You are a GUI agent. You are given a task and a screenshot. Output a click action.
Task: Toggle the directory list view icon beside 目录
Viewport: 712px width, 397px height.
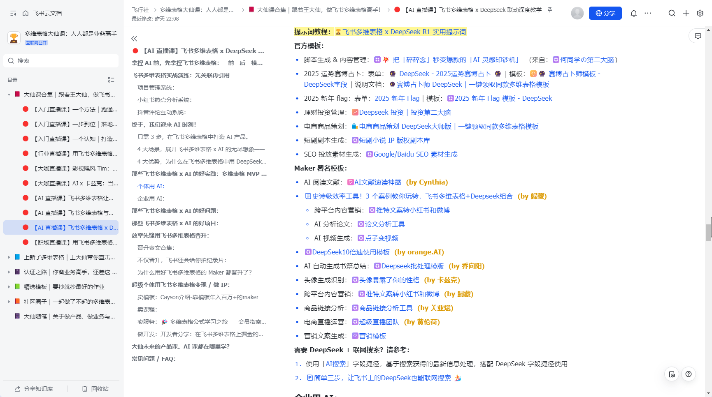111,80
